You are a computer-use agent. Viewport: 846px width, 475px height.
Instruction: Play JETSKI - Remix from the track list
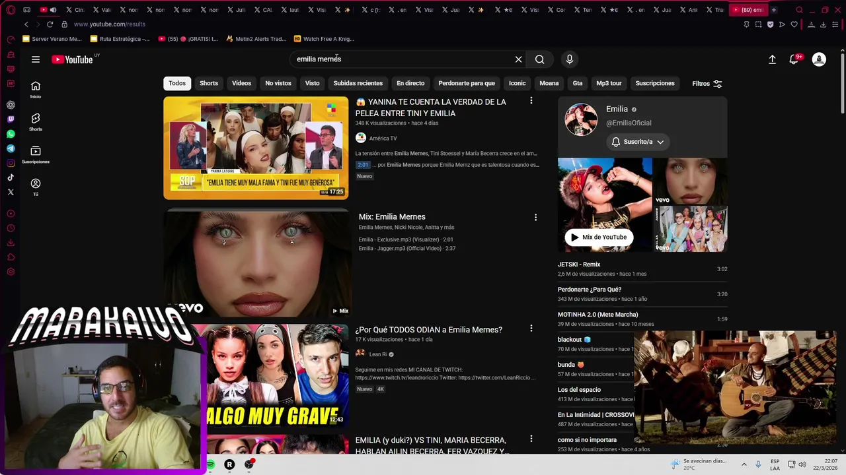coord(642,269)
